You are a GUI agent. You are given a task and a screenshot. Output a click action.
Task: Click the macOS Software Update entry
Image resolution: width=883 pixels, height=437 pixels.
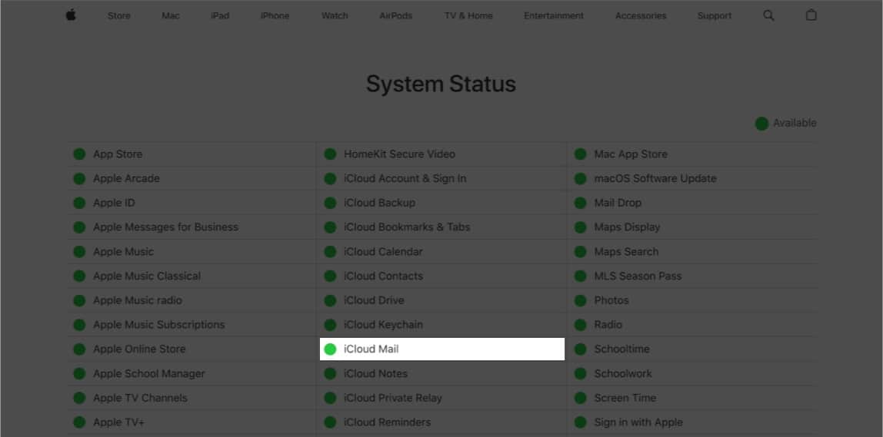pos(655,178)
